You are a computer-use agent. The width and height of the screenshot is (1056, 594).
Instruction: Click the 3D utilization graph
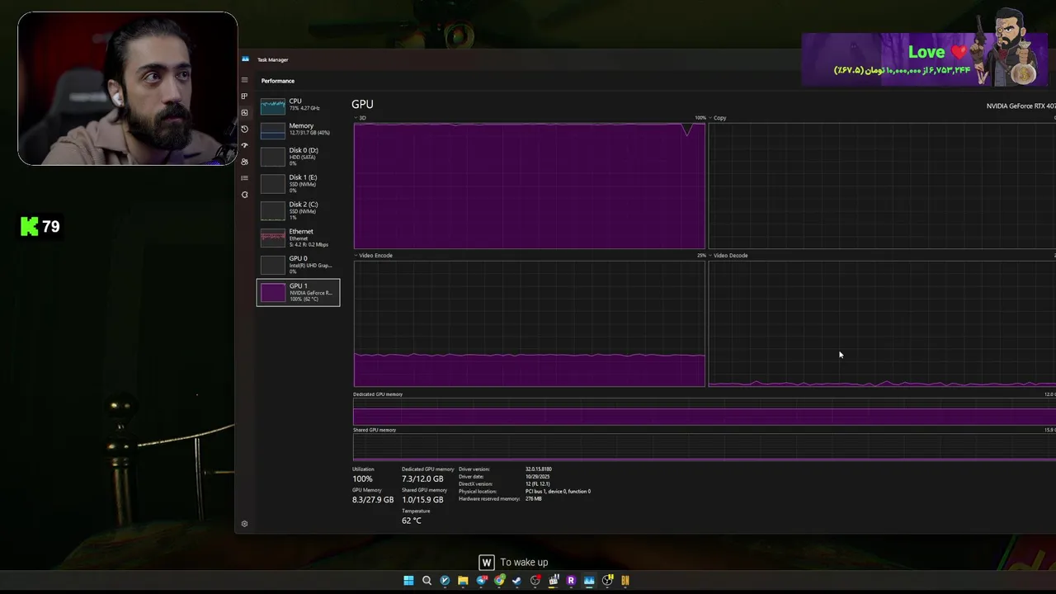click(x=530, y=186)
